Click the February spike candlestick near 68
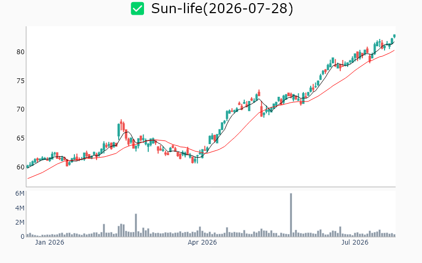422x263 pixels. 121,126
